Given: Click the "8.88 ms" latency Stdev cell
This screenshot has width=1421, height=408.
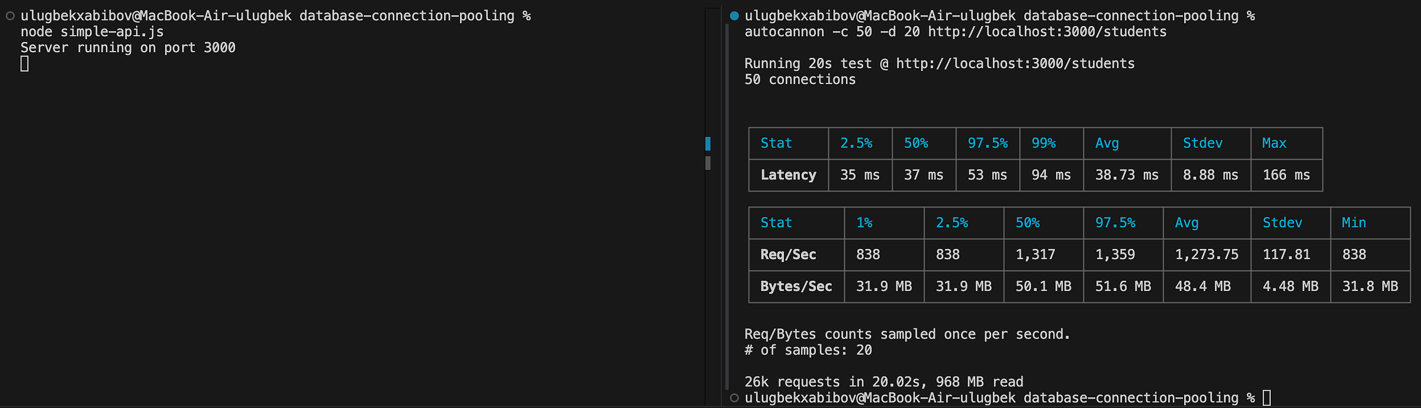Looking at the screenshot, I should coord(1210,175).
